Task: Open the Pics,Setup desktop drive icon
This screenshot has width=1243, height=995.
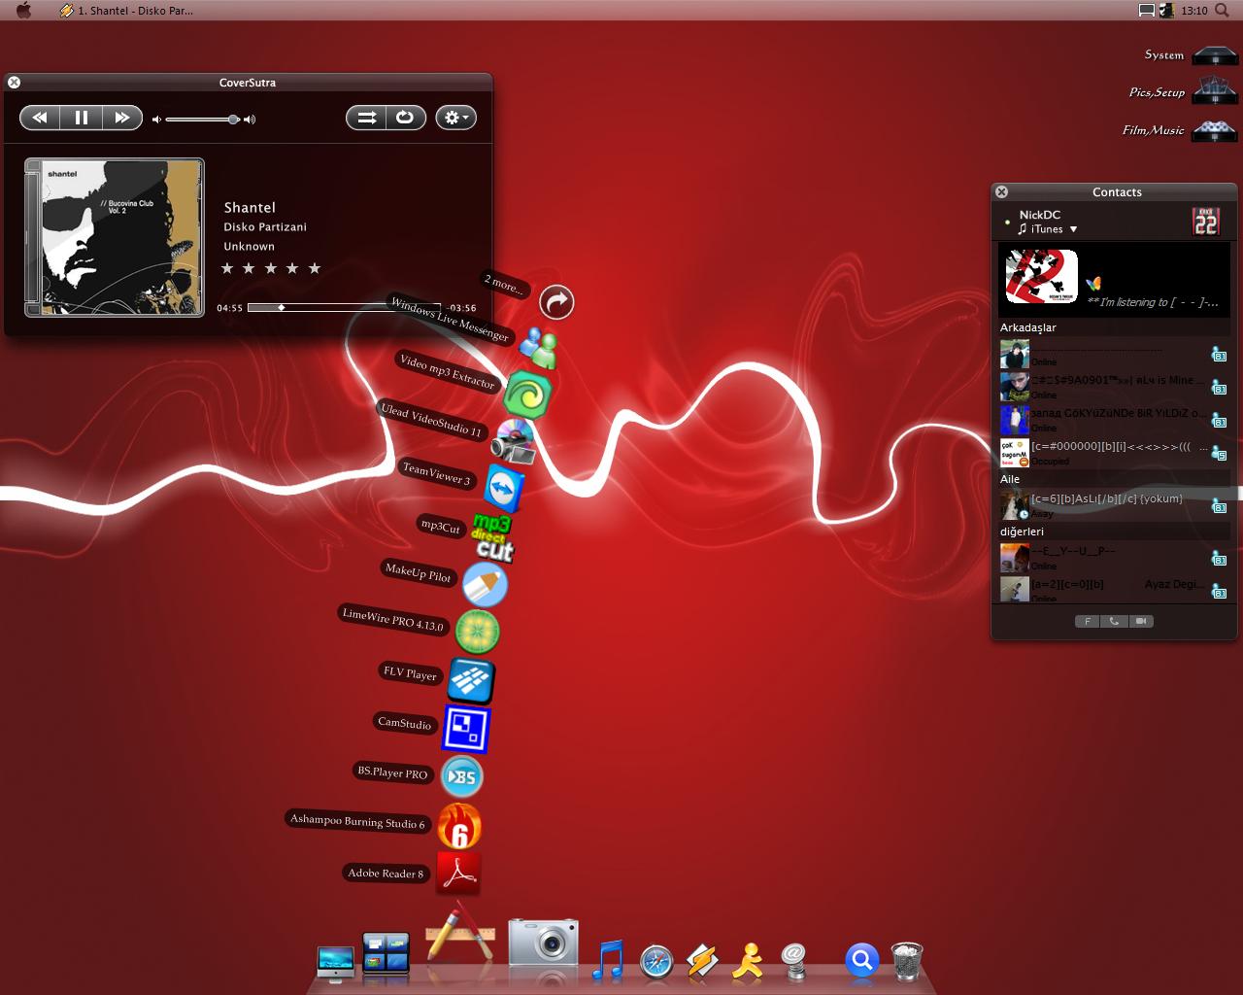Action: [x=1214, y=91]
